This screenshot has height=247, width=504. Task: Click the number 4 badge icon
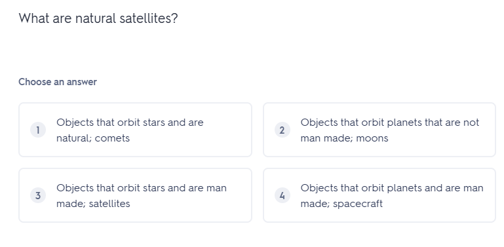pos(282,195)
